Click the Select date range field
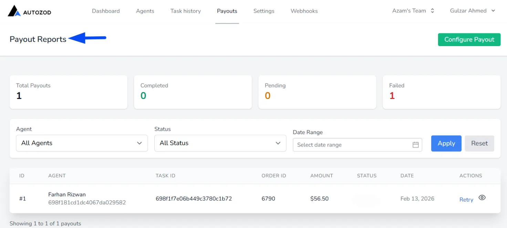Viewport: 507px width, 228px height. click(x=358, y=145)
